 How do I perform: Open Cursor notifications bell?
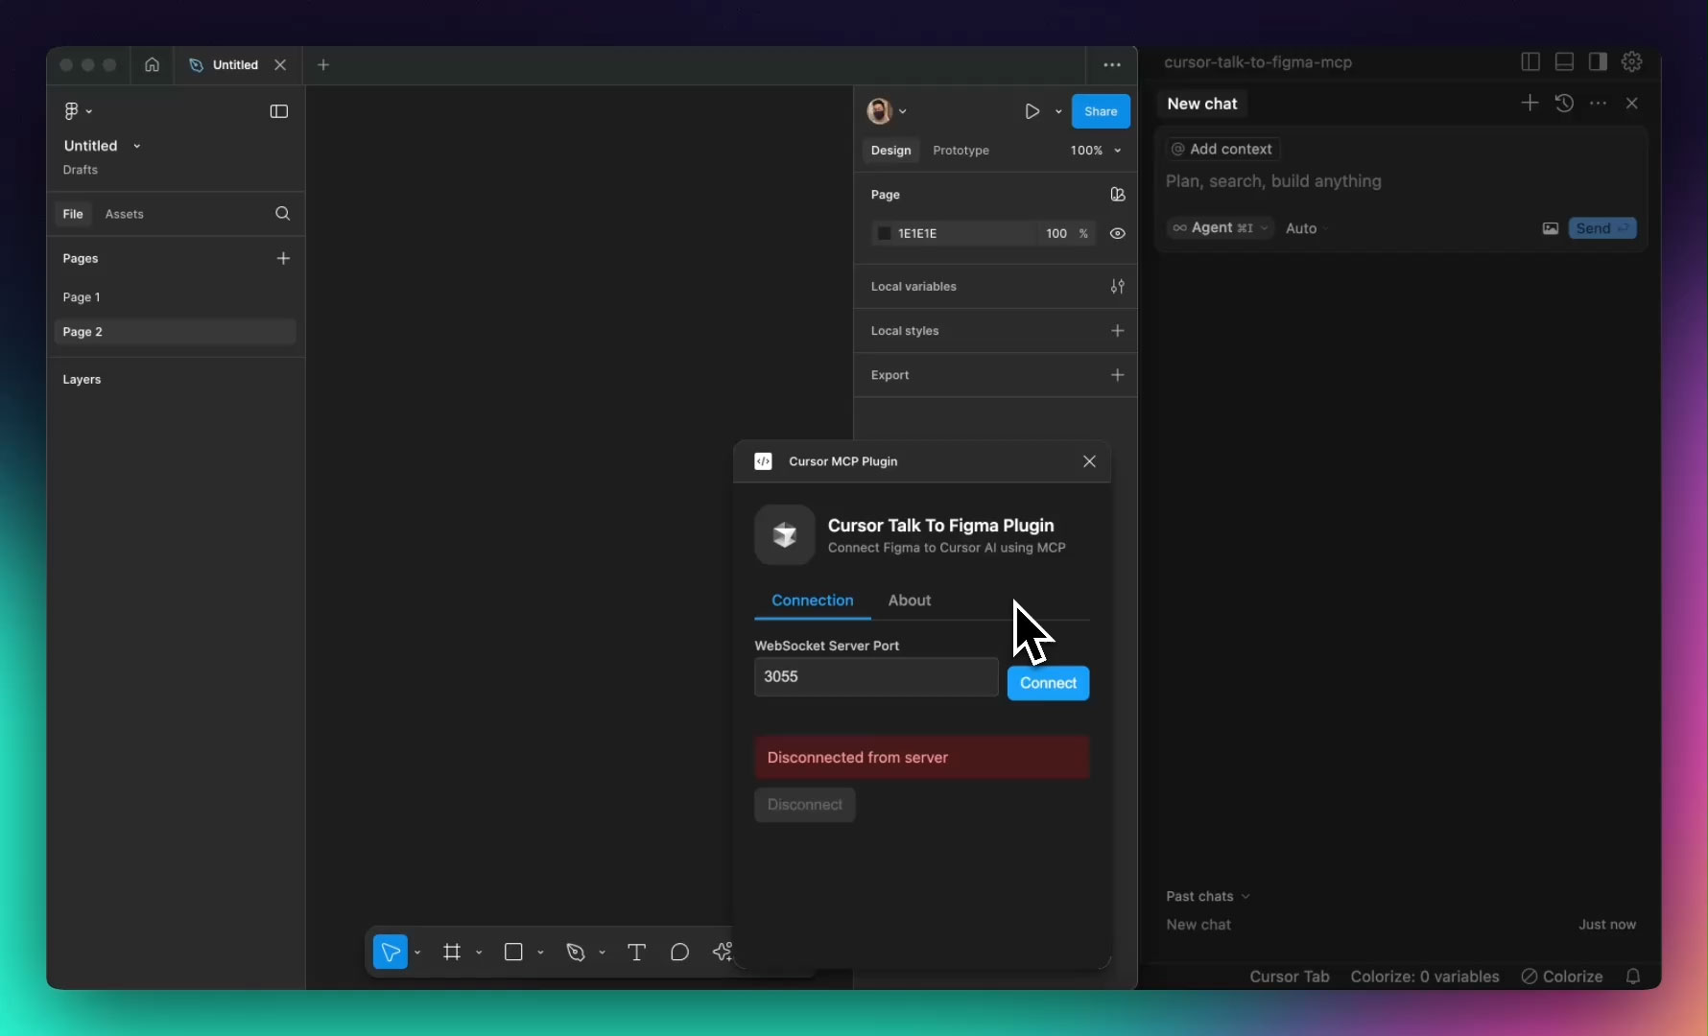[x=1633, y=977]
